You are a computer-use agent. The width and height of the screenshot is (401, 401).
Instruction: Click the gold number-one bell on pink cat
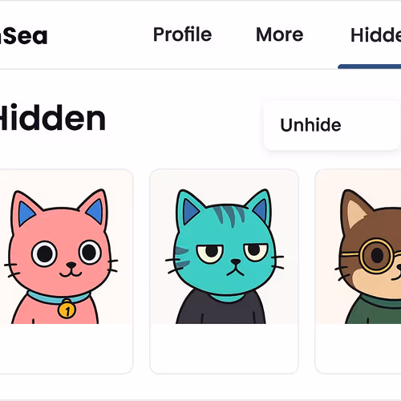click(x=67, y=309)
